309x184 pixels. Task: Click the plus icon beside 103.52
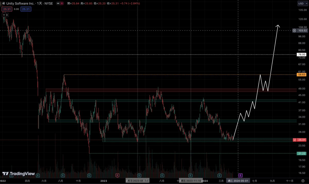(294, 31)
